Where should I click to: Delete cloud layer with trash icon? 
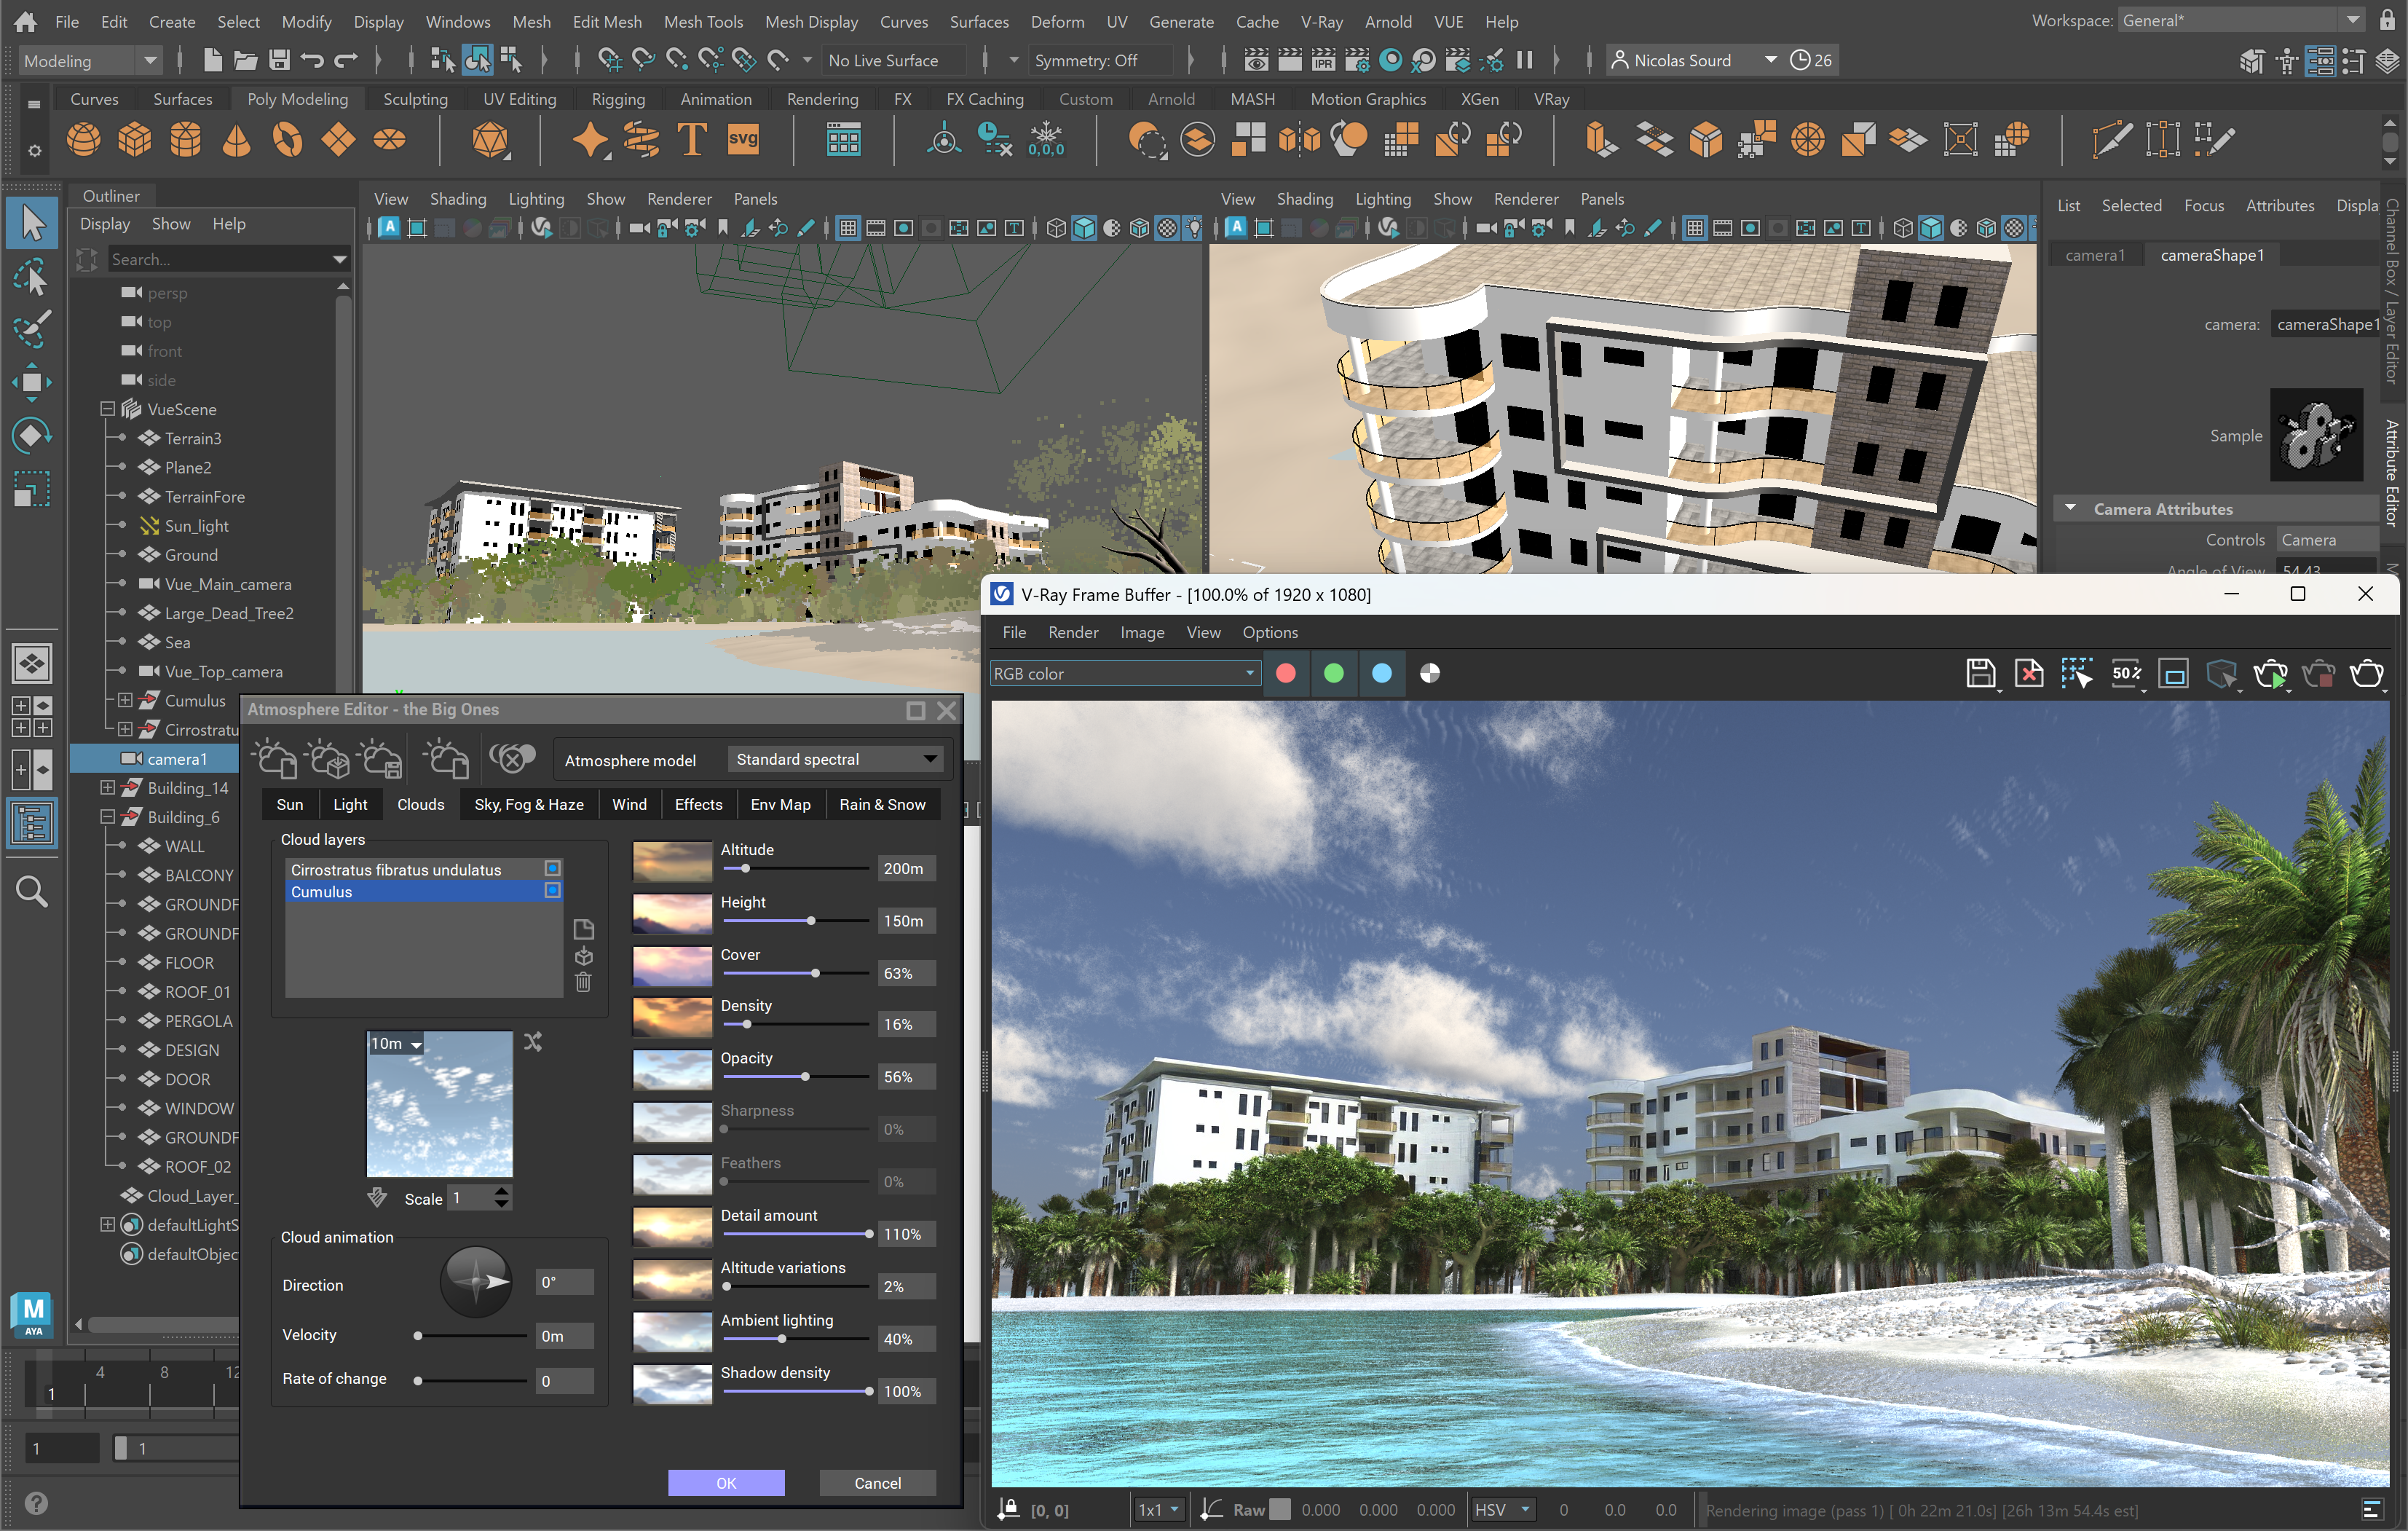point(584,983)
